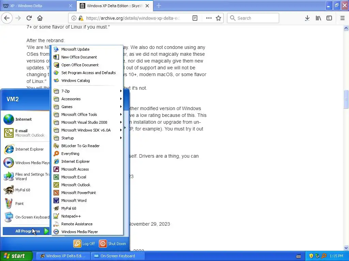Viewport: 349px width, 261px height.
Task: Switch to the XP - Windows Delta tab
Action: click(x=38, y=6)
